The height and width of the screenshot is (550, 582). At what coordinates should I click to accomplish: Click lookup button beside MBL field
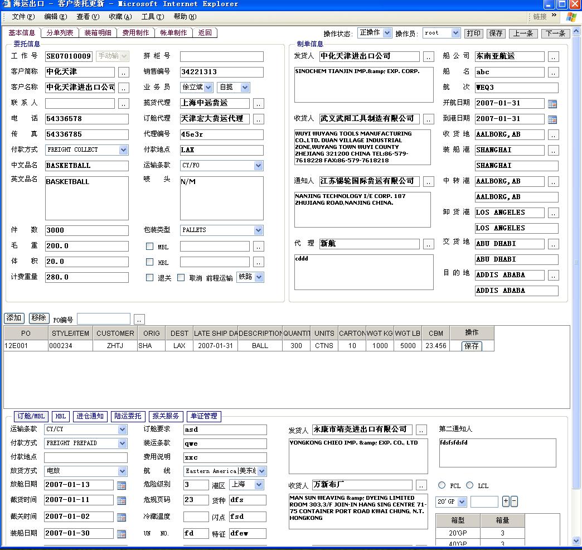258,246
